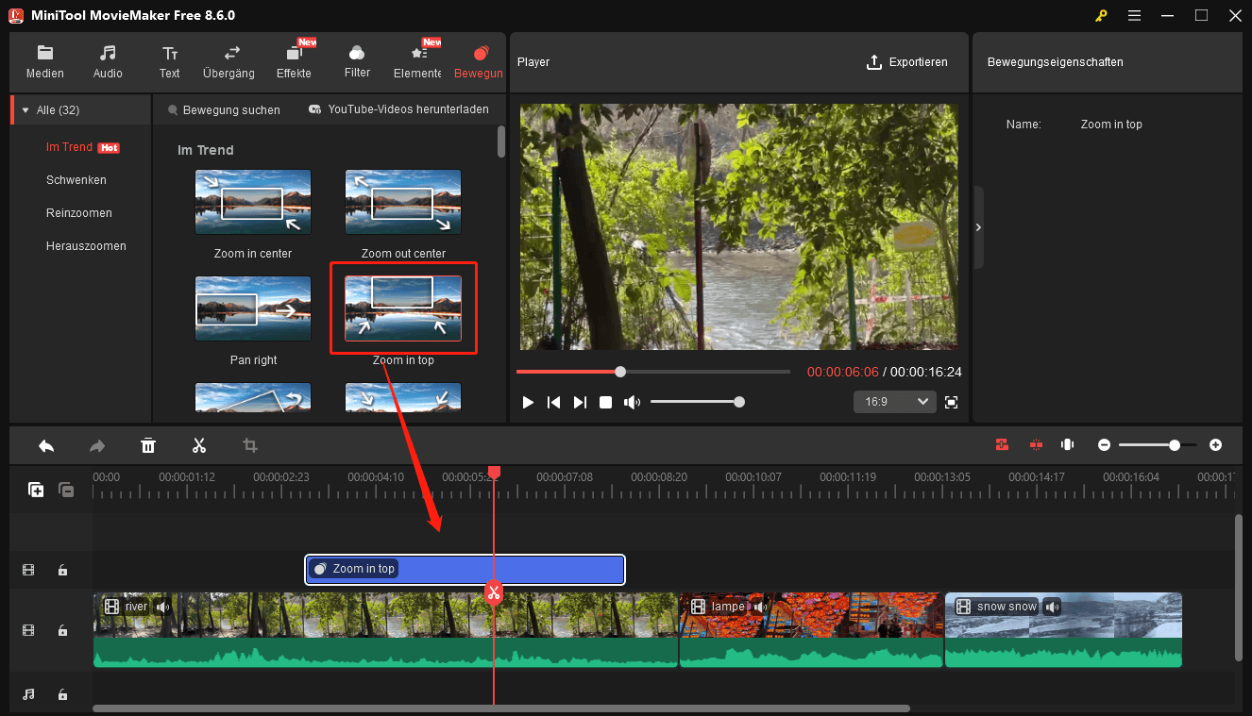Select the 'Pan right' motion thumbnail

252,308
